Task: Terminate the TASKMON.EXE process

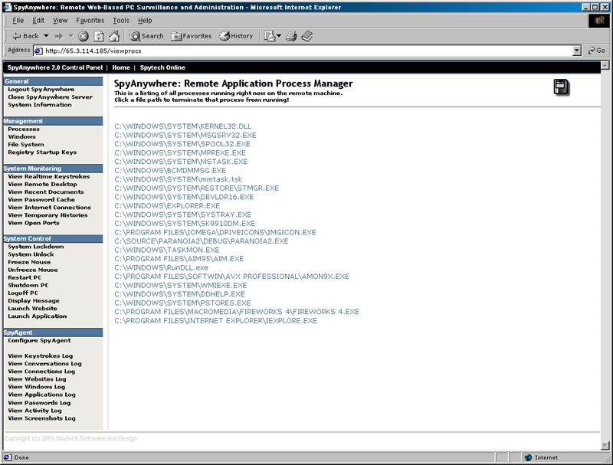Action: click(166, 250)
